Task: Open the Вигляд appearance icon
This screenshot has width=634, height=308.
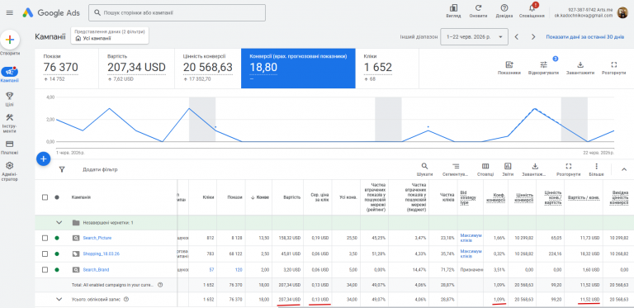Action: [453, 11]
